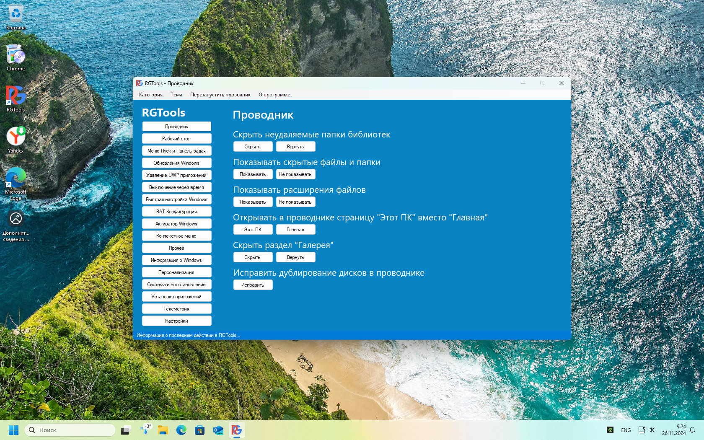This screenshot has height=440, width=704.
Task: Open the Телеметрия section in sidebar
Action: pyautogui.click(x=176, y=309)
